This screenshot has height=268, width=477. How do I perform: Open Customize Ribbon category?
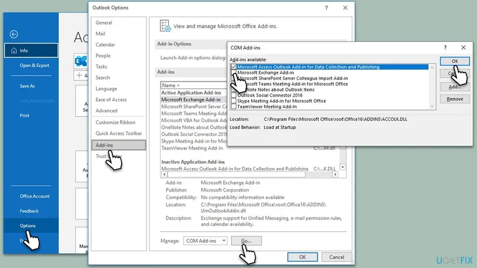tap(115, 122)
